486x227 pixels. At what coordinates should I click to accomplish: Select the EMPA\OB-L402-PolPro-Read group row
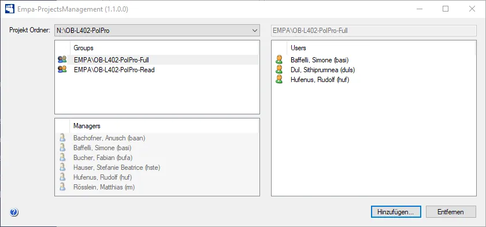[157, 70]
